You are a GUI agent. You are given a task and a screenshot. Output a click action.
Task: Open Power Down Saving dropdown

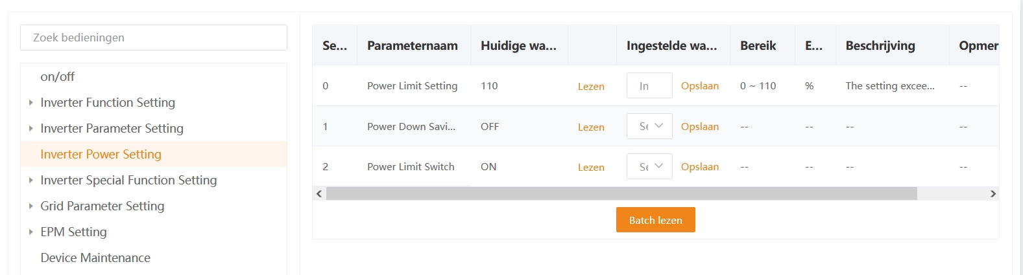pos(649,126)
